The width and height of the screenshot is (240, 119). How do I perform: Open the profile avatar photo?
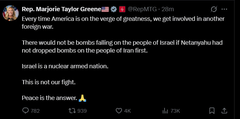click(x=11, y=13)
